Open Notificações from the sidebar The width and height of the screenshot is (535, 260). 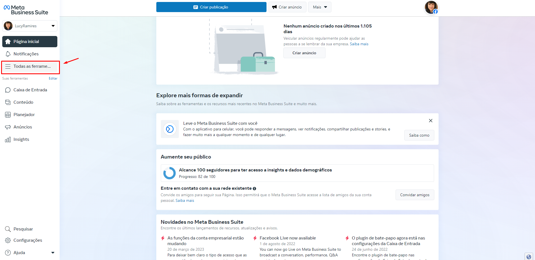(x=30, y=54)
